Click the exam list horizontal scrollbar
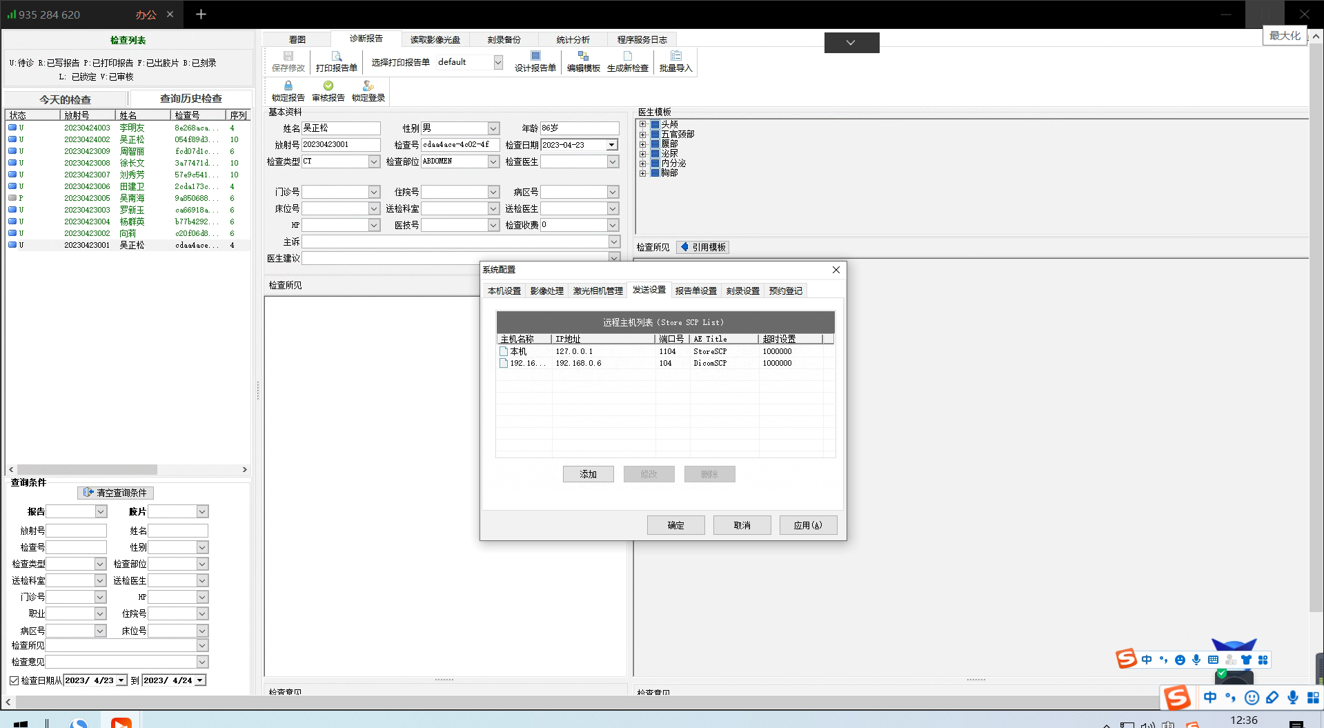This screenshot has width=1324, height=728. coord(87,469)
